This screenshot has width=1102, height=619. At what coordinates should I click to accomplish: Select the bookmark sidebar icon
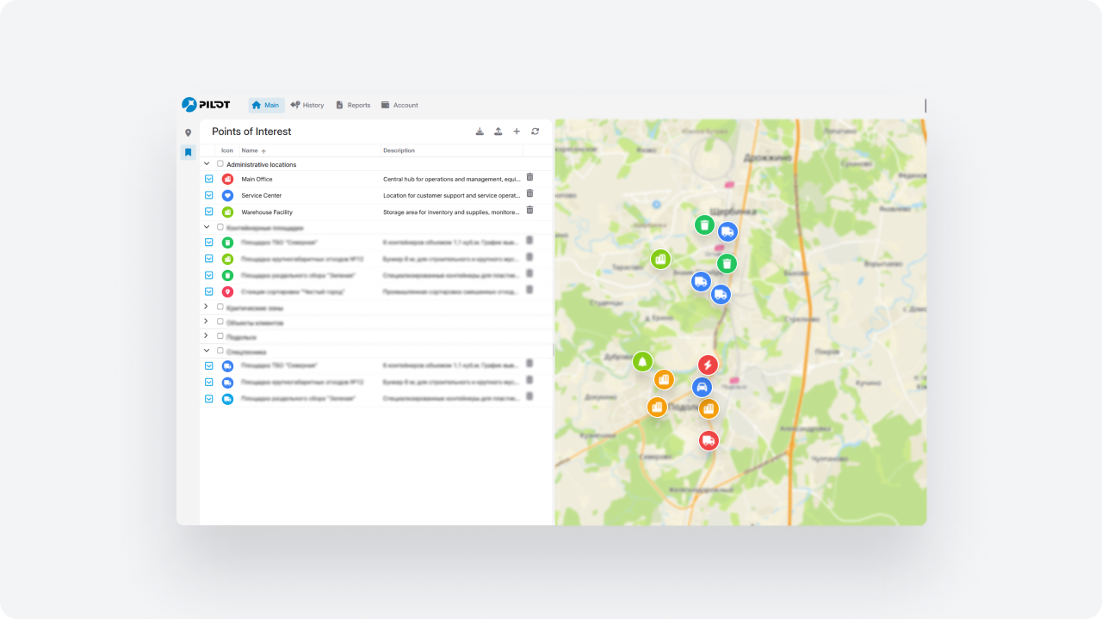point(188,152)
